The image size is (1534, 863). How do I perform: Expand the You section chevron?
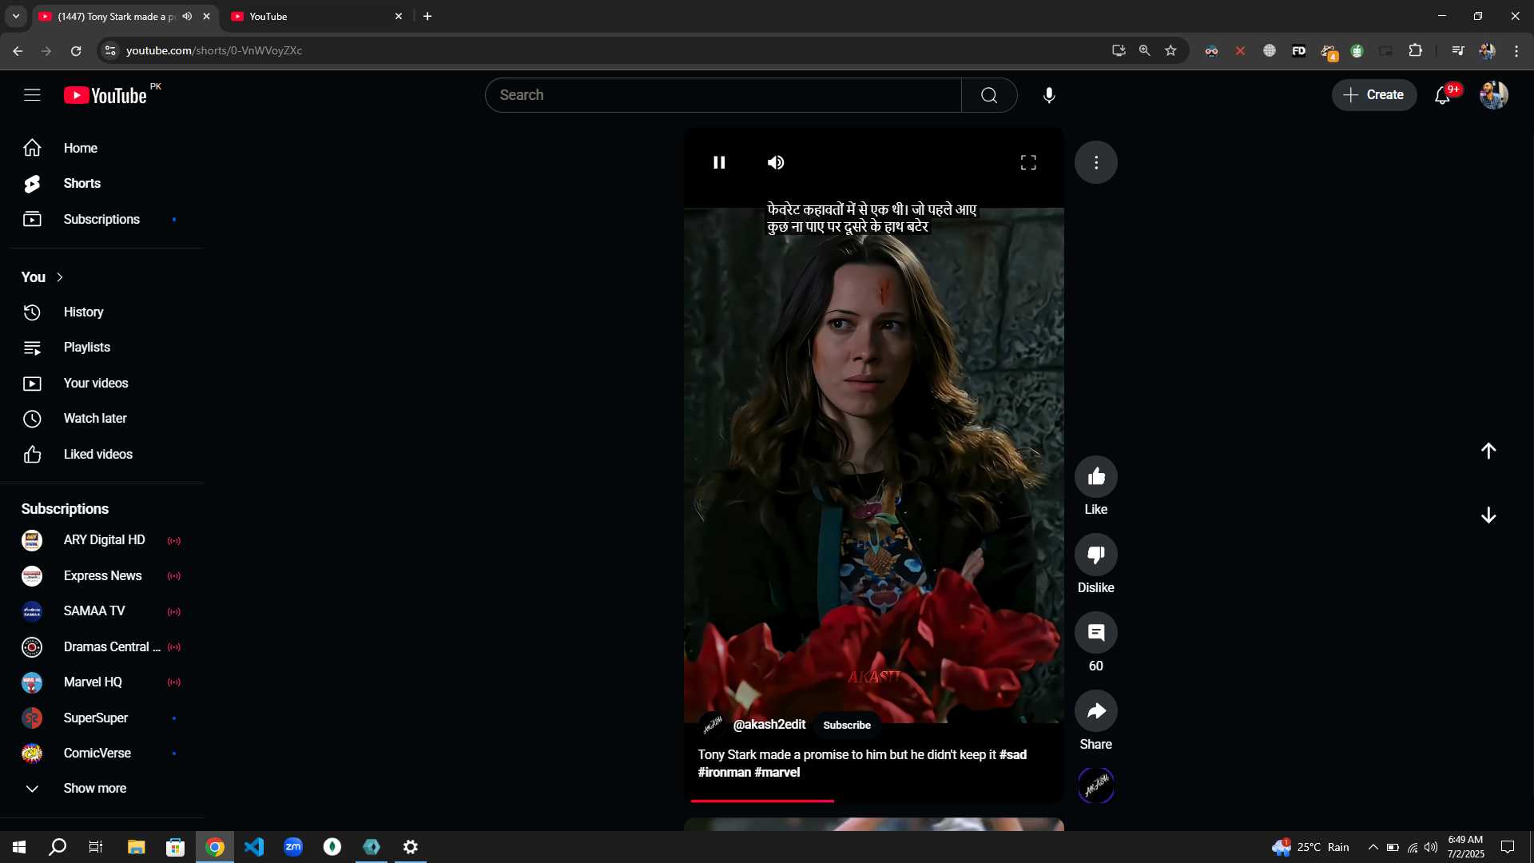coord(59,277)
